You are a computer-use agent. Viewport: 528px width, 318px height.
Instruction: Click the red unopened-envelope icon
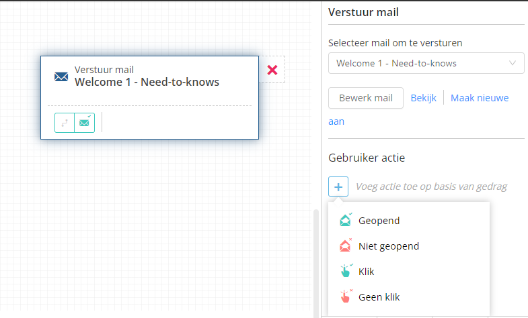[346, 246]
